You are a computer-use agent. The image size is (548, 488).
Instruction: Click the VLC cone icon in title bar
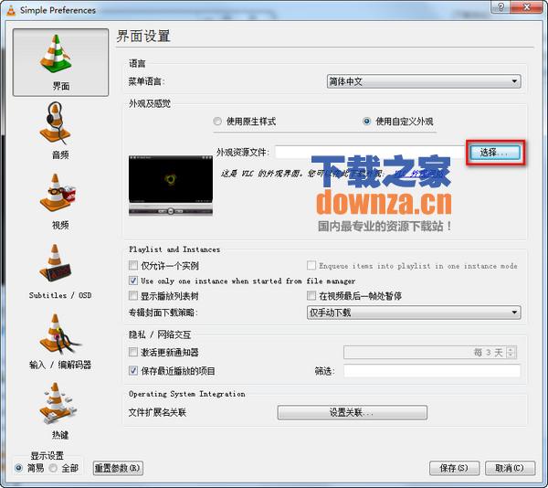click(x=11, y=10)
